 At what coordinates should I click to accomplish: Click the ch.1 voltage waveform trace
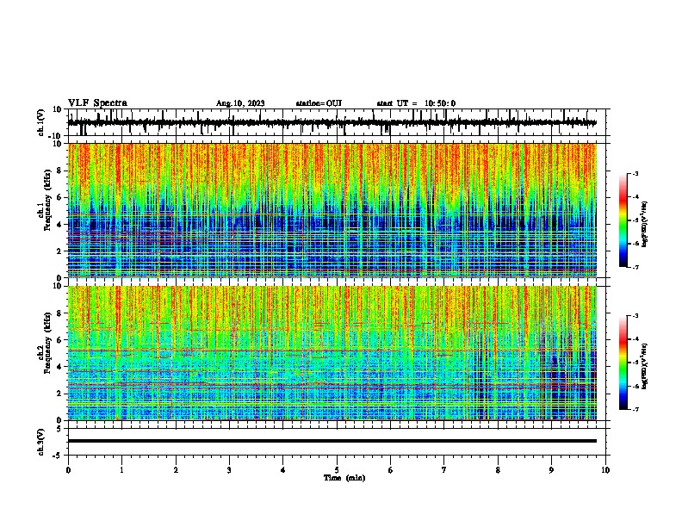click(x=332, y=122)
